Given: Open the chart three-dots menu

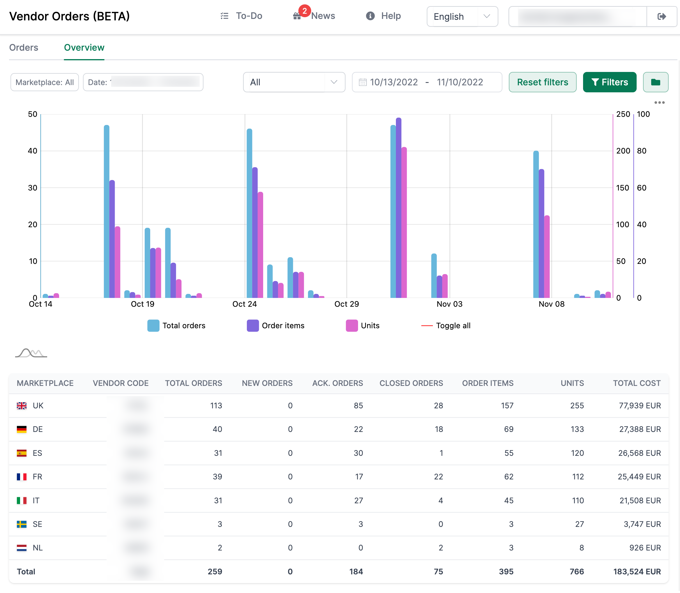Looking at the screenshot, I should pyautogui.click(x=659, y=103).
